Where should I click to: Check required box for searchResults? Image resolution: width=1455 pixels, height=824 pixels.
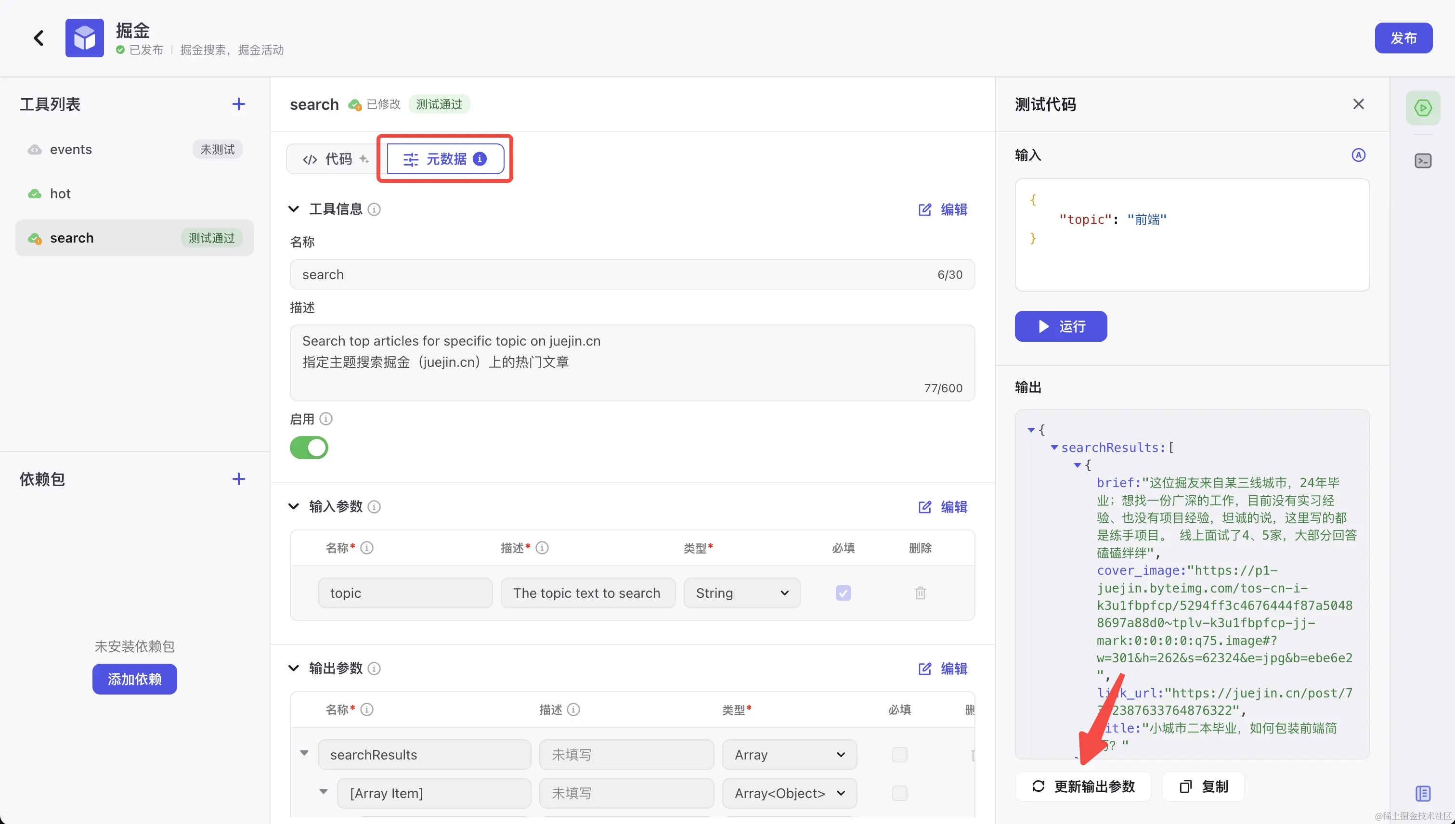click(x=899, y=755)
